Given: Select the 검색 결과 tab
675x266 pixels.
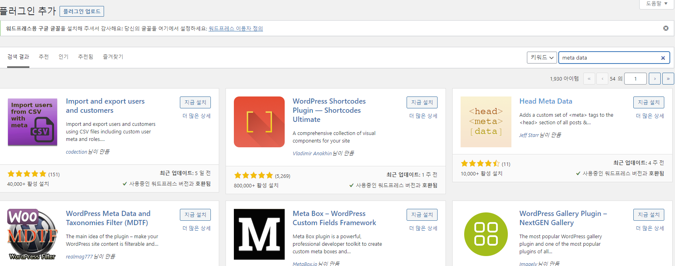Looking at the screenshot, I should (x=18, y=57).
